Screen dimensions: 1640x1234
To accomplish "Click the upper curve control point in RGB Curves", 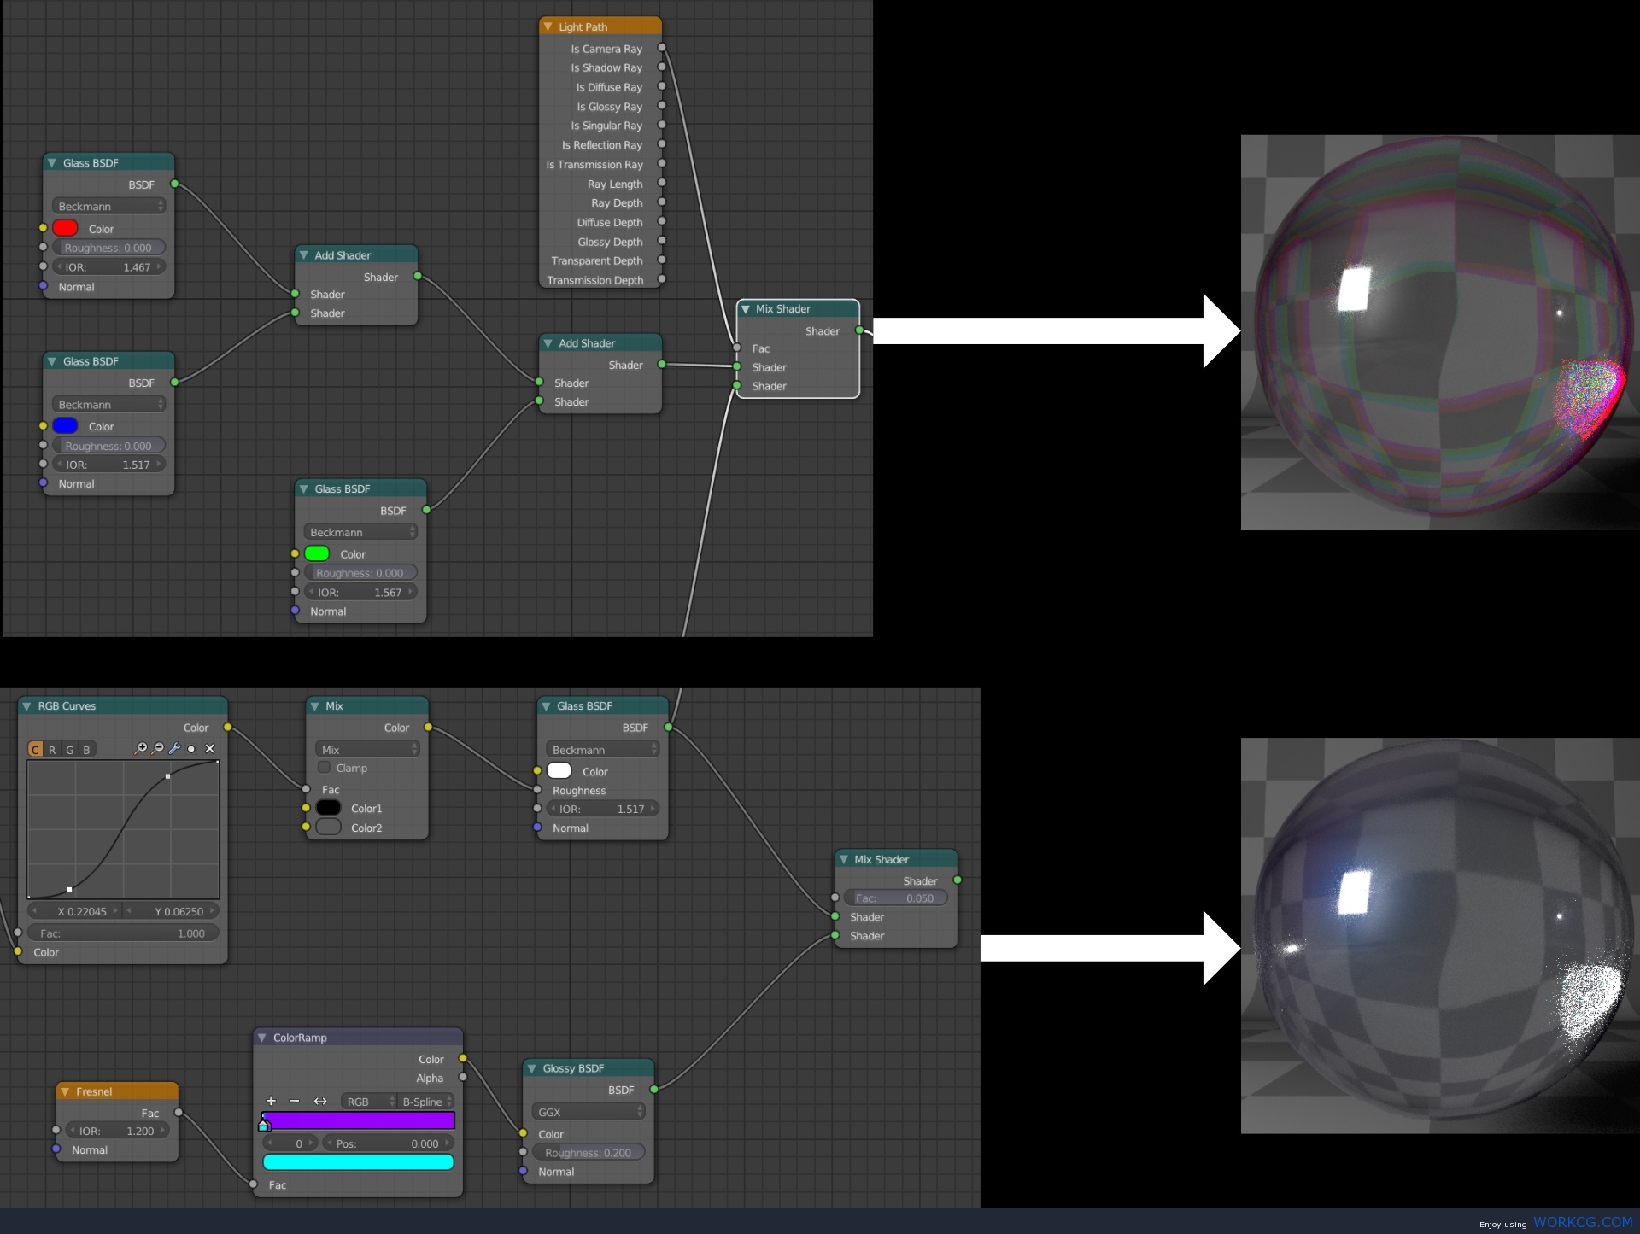I will 167,776.
